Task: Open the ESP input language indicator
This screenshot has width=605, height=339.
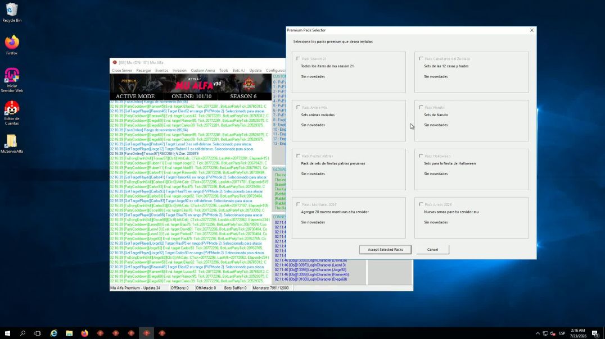Action: point(562,333)
